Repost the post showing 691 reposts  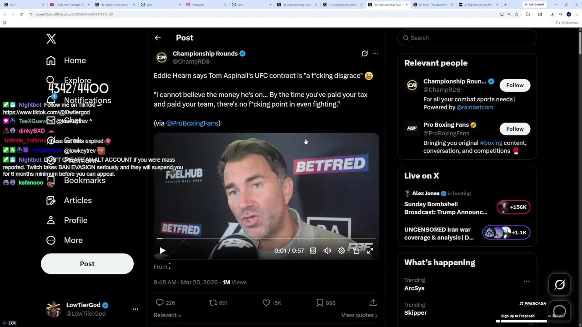click(x=213, y=302)
